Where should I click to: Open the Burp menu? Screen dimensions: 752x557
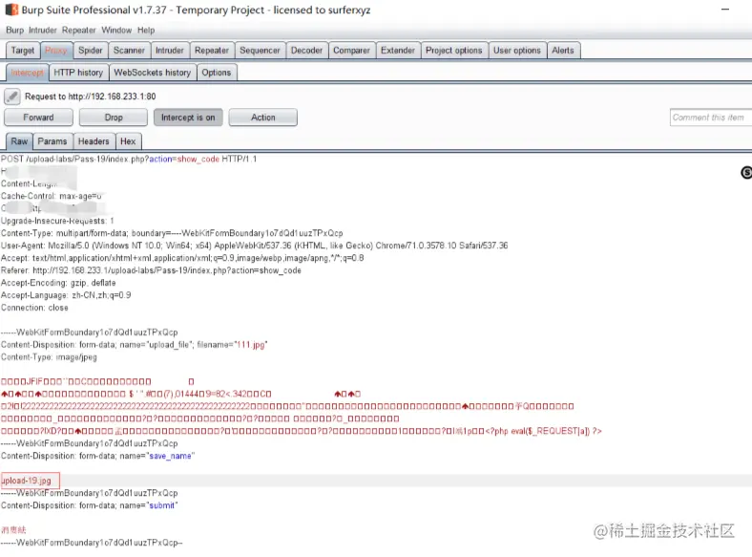pyautogui.click(x=15, y=31)
